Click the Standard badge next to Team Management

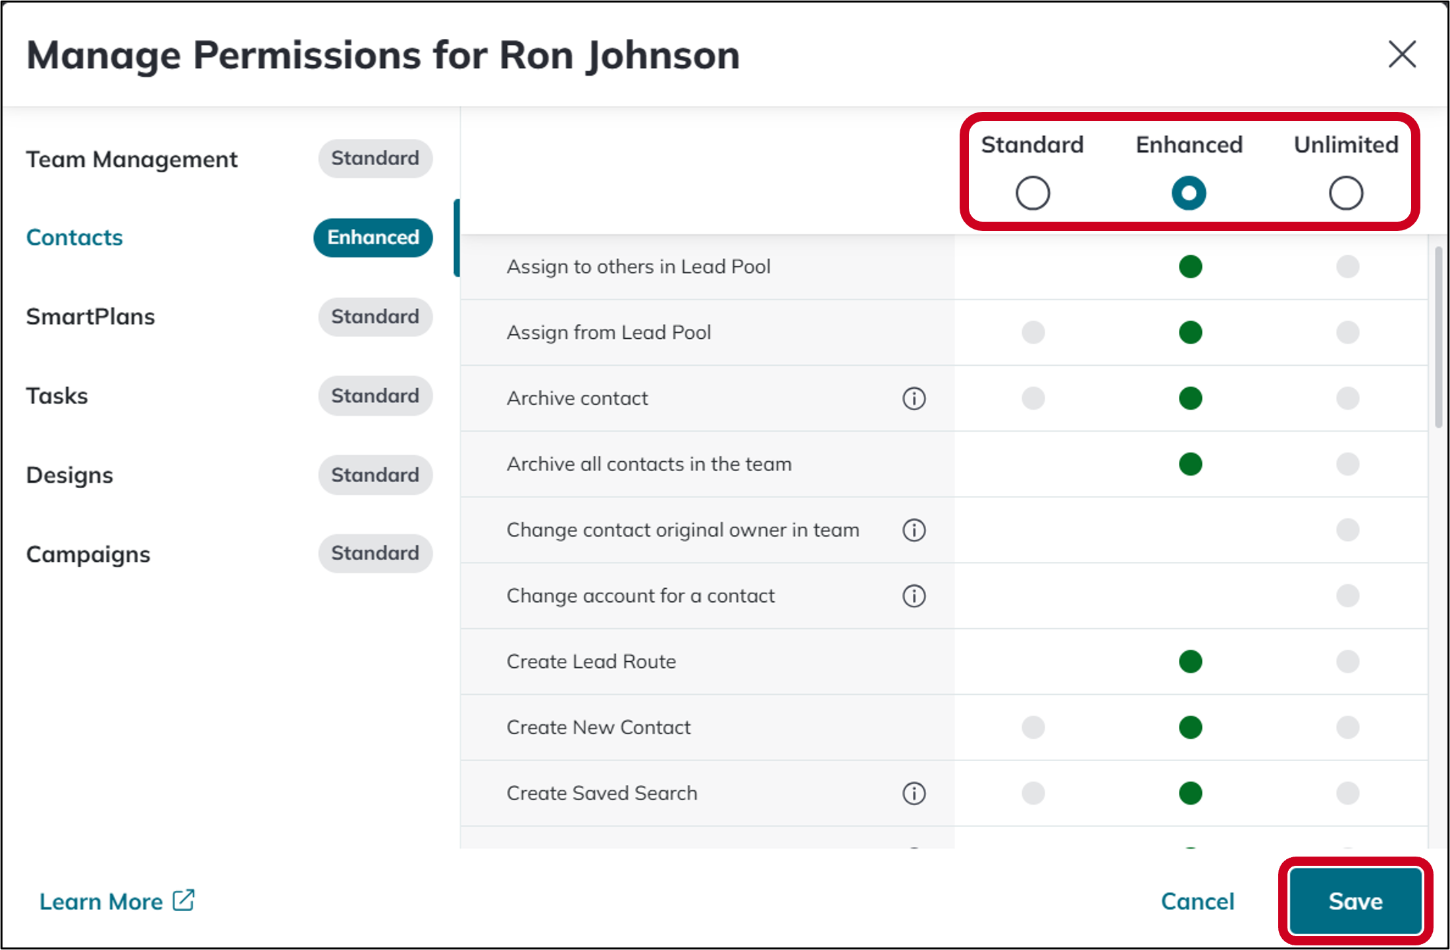coord(375,159)
